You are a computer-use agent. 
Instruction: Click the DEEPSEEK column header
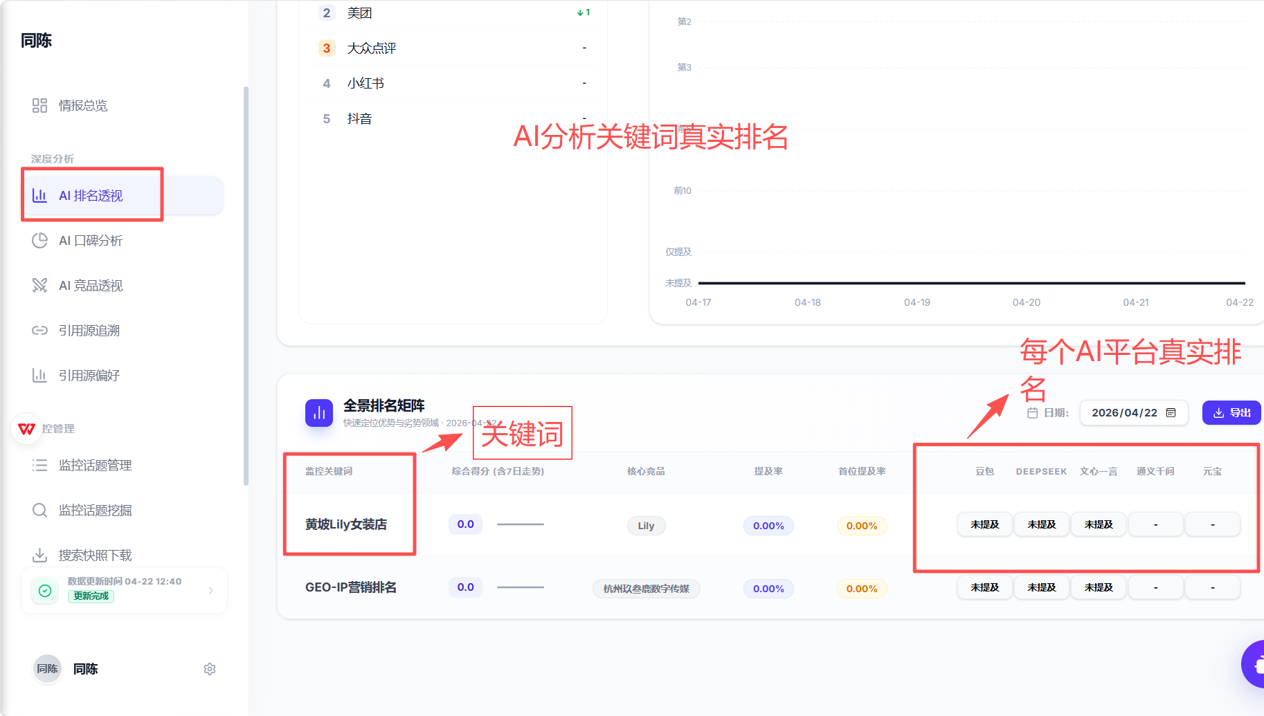[x=1041, y=472]
